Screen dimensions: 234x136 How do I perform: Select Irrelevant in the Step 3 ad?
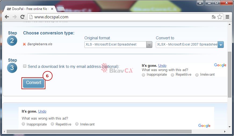coord(197,75)
